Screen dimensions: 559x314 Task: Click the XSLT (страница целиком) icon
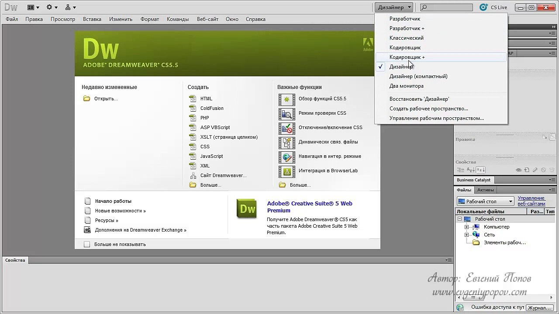tap(193, 137)
